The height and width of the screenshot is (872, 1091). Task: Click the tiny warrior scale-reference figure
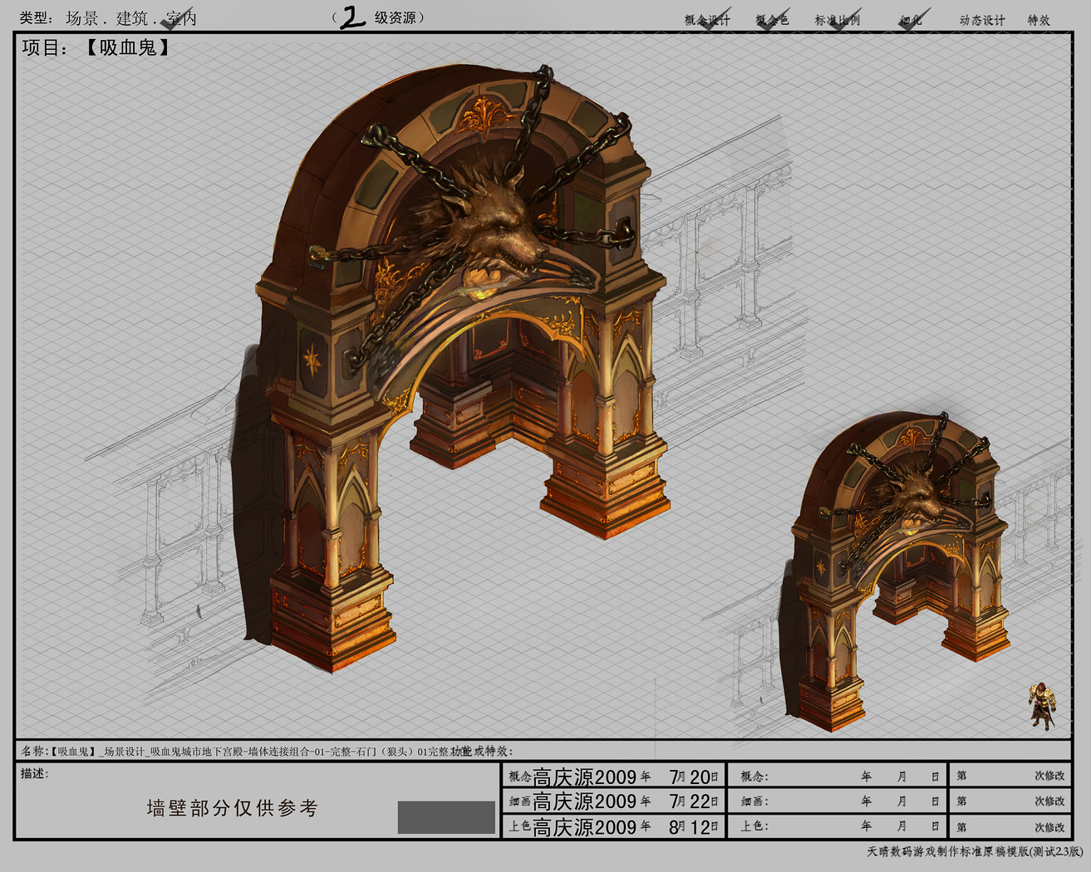pos(1041,705)
